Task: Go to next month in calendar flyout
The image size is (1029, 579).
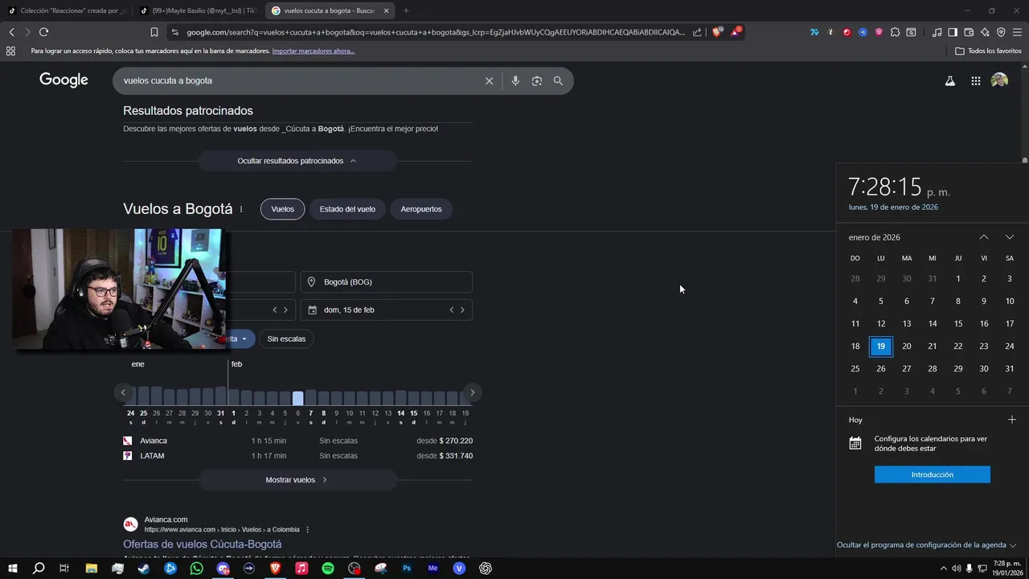Action: [x=1010, y=237]
